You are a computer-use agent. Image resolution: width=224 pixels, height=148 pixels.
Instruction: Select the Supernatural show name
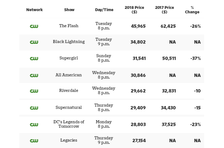coord(69,107)
